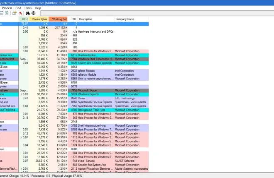Select the Windows Shell Experience Host row
The height and width of the screenshot is (178, 274).
74,59
